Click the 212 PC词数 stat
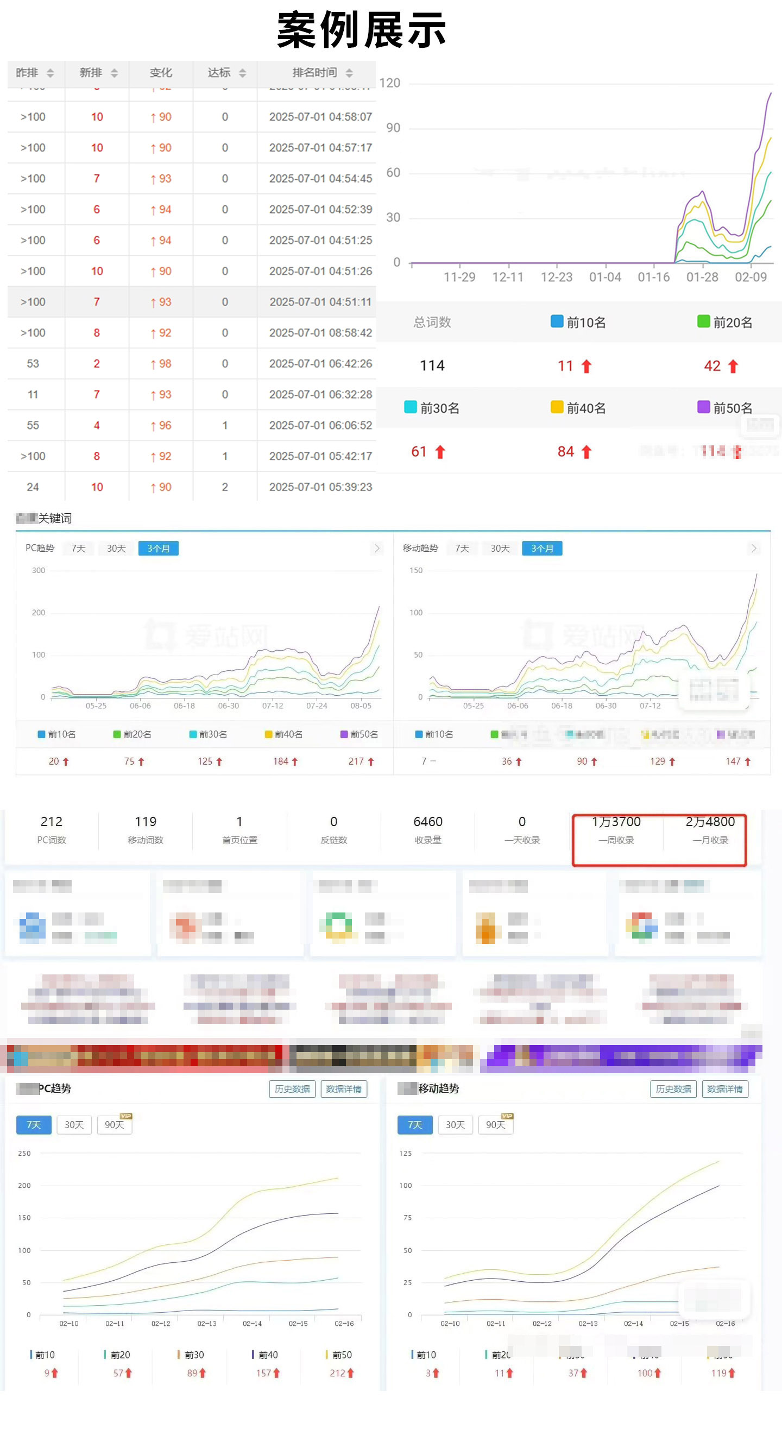 52,829
